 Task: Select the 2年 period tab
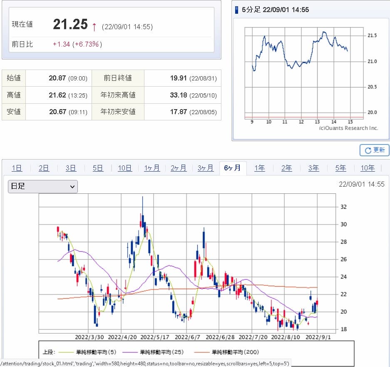(287, 168)
